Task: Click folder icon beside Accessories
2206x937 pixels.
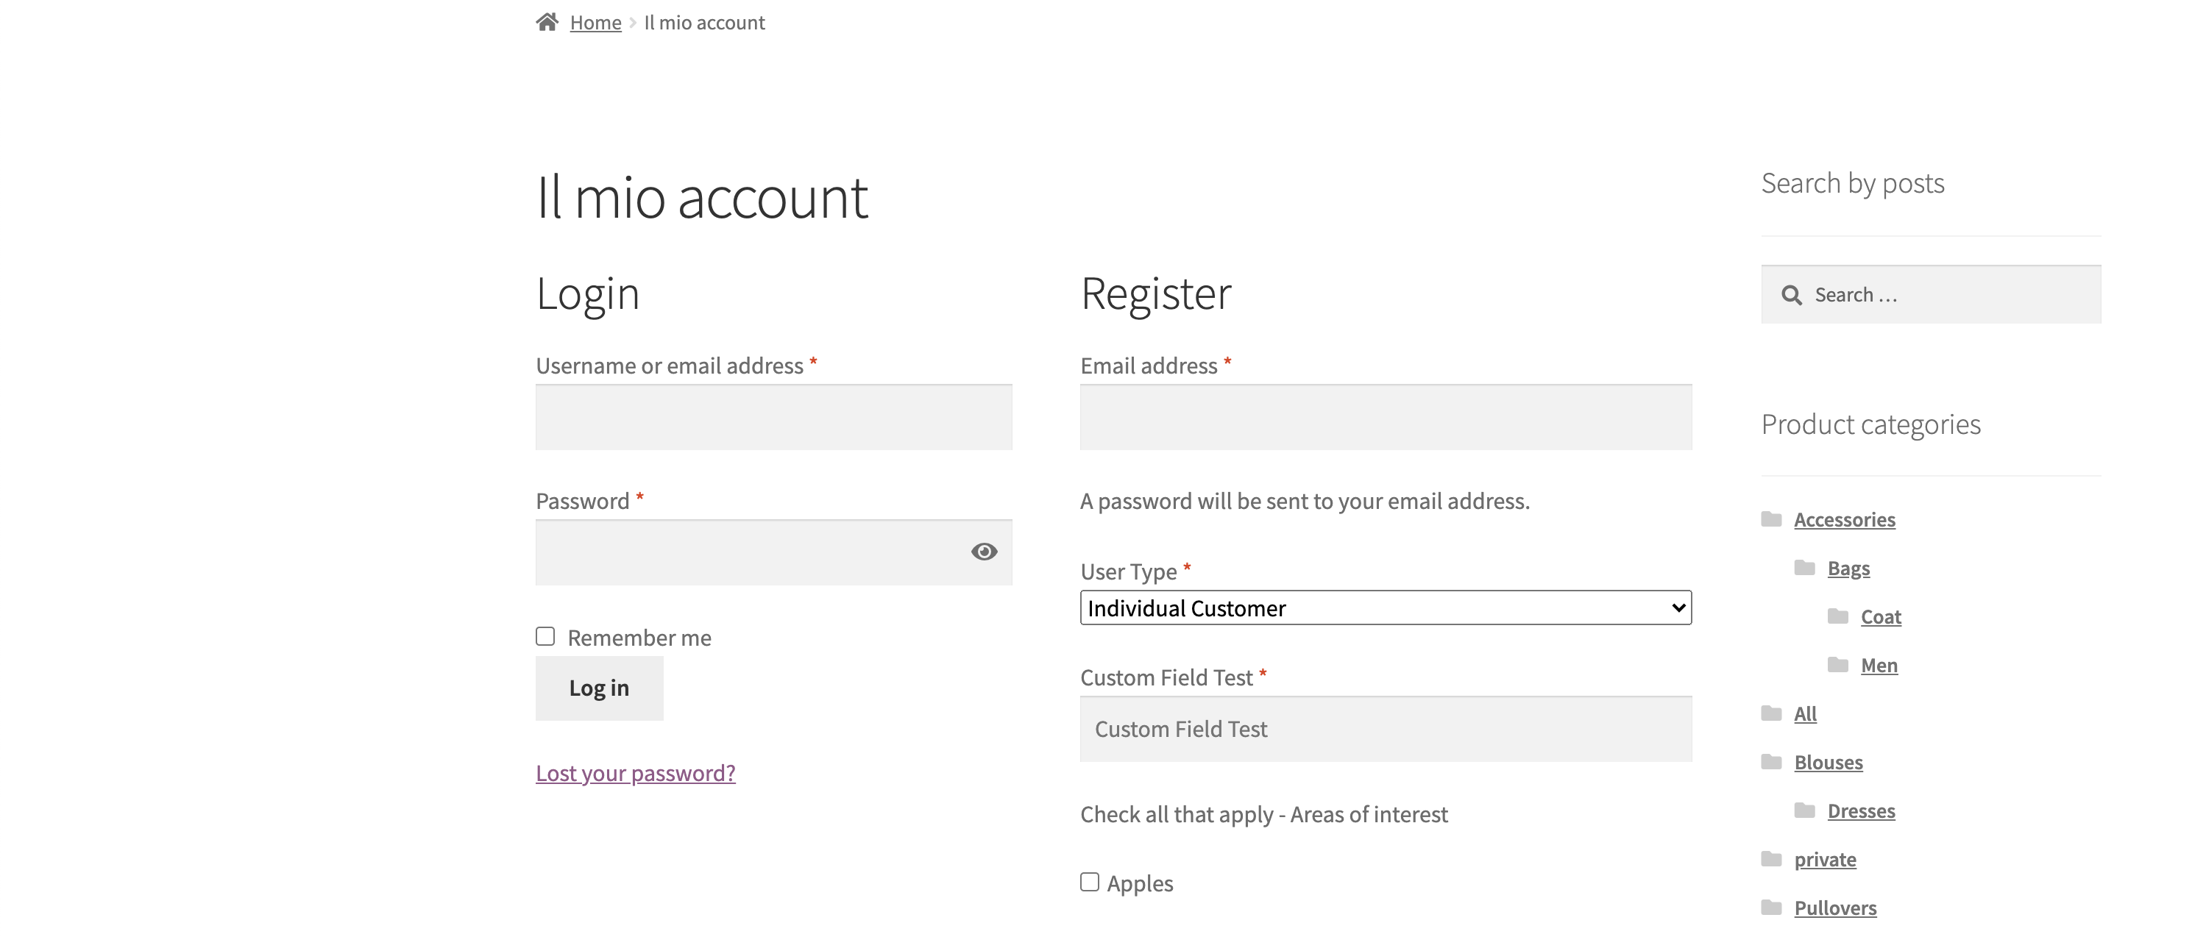Action: [x=1772, y=519]
